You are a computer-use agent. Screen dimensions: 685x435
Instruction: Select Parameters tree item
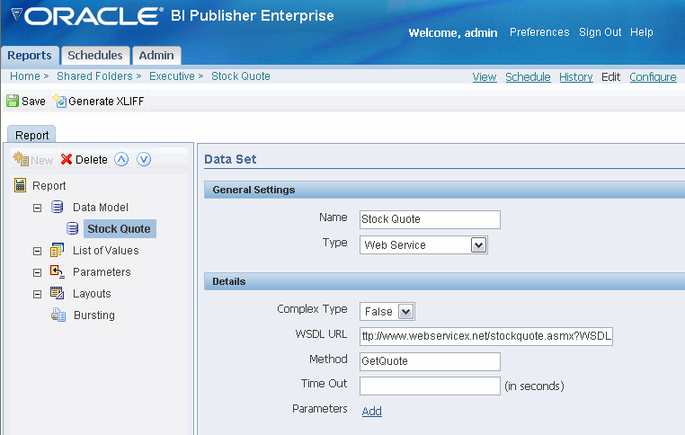click(102, 272)
